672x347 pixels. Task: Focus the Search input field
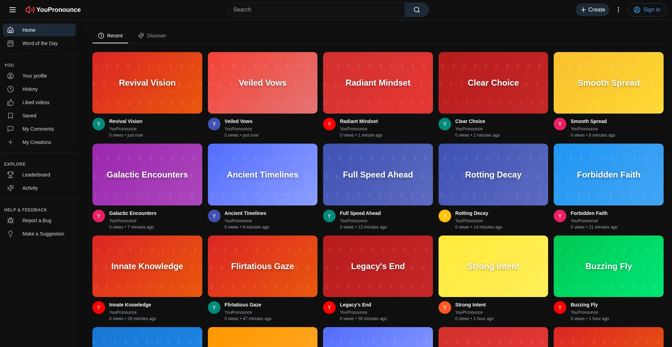[316, 10]
